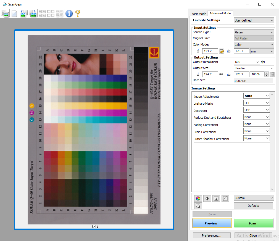This screenshot has width=279, height=241.
Task: Click the scanned Kodak target preview image
Action: (x=94, y=130)
